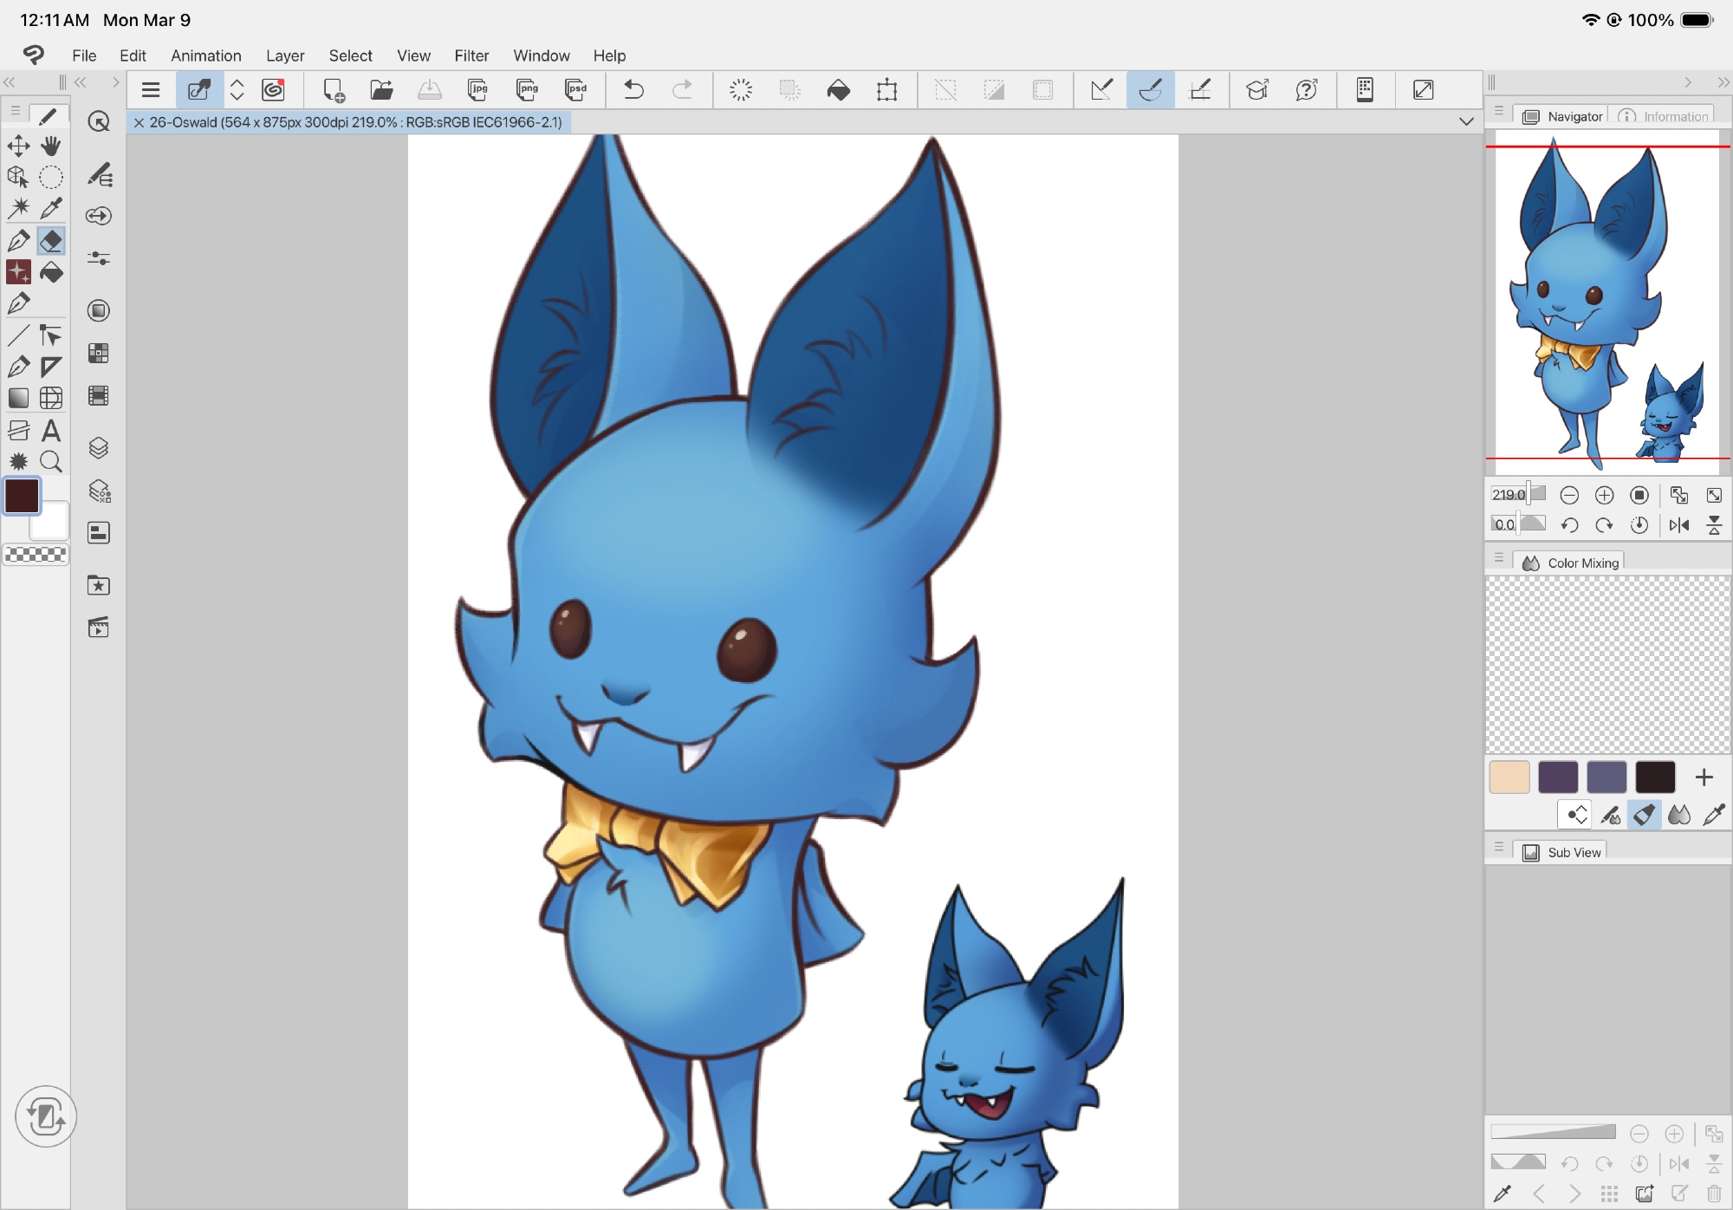Choose the Text tool
This screenshot has height=1210, width=1733.
(x=51, y=430)
